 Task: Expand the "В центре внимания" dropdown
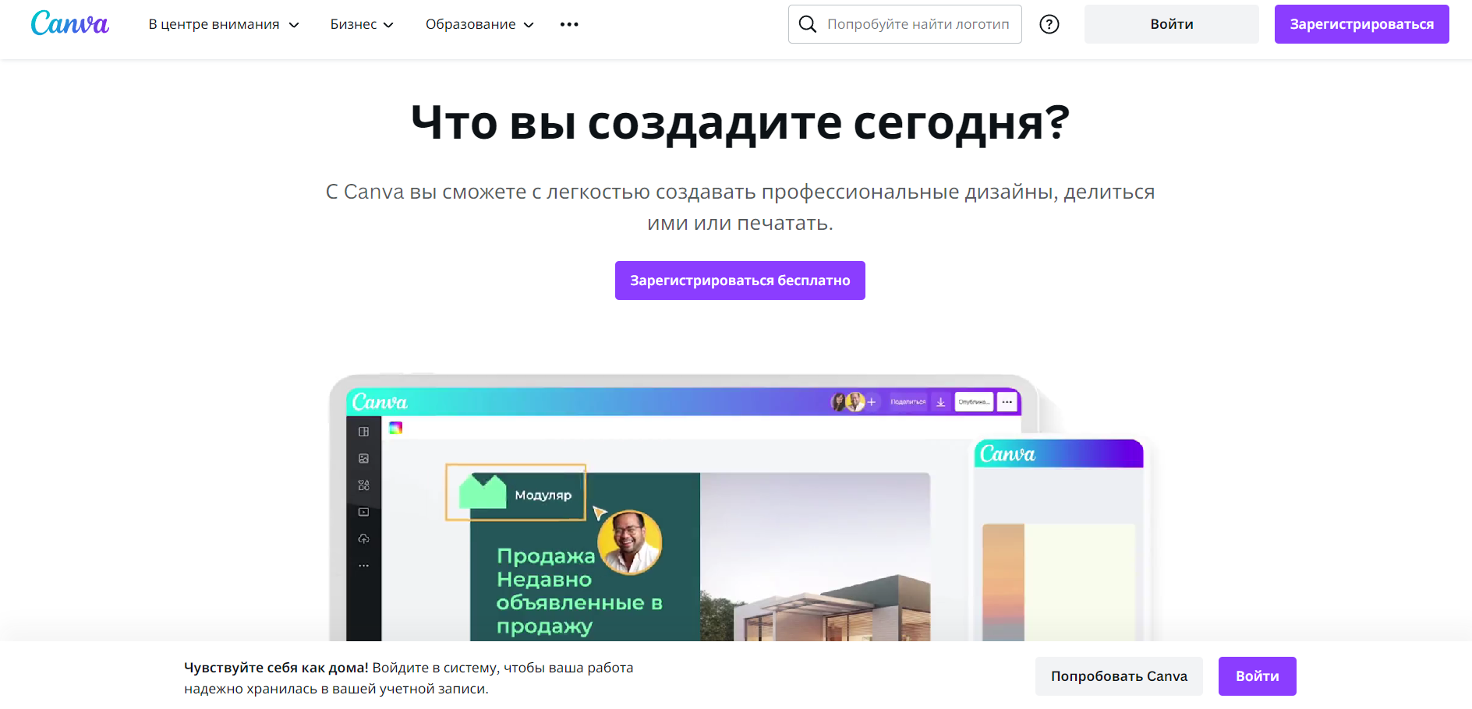(224, 24)
